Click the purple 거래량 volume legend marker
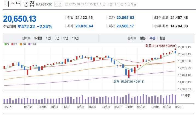196x115 pixels. click(x=182, y=95)
